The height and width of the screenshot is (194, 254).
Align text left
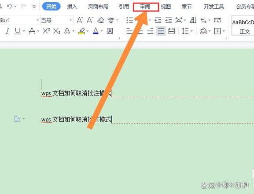point(129,31)
